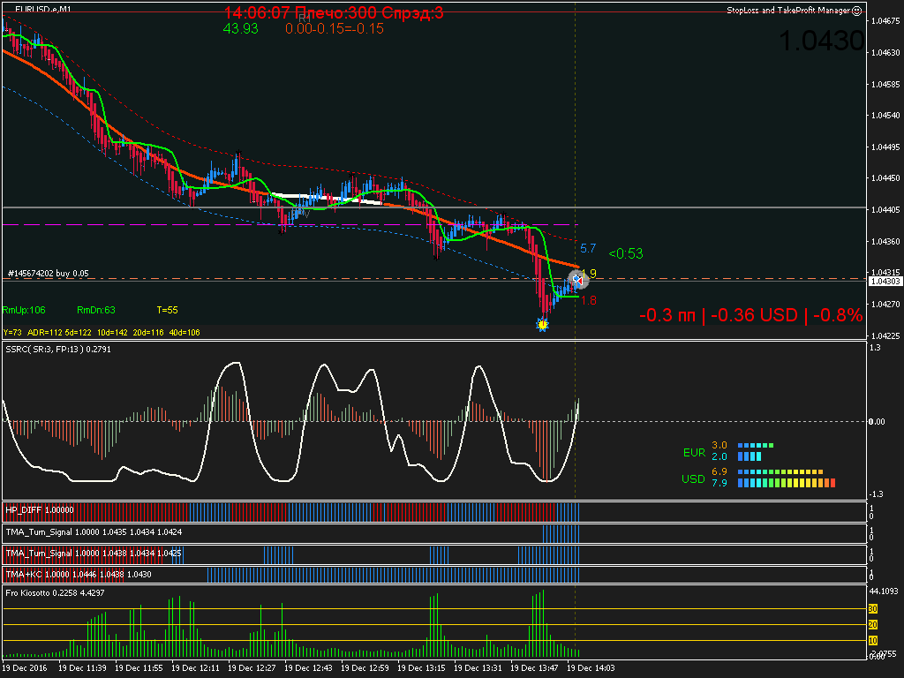The width and height of the screenshot is (904, 678).
Task: Click the red '1.8' label
Action: click(x=589, y=300)
